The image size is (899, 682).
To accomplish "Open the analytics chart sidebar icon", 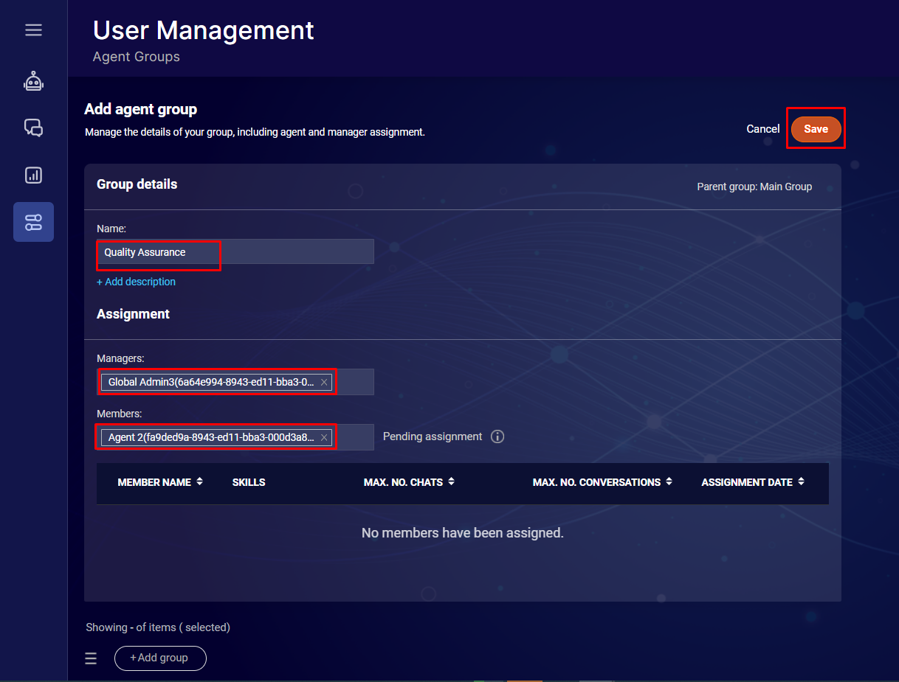I will [x=33, y=175].
